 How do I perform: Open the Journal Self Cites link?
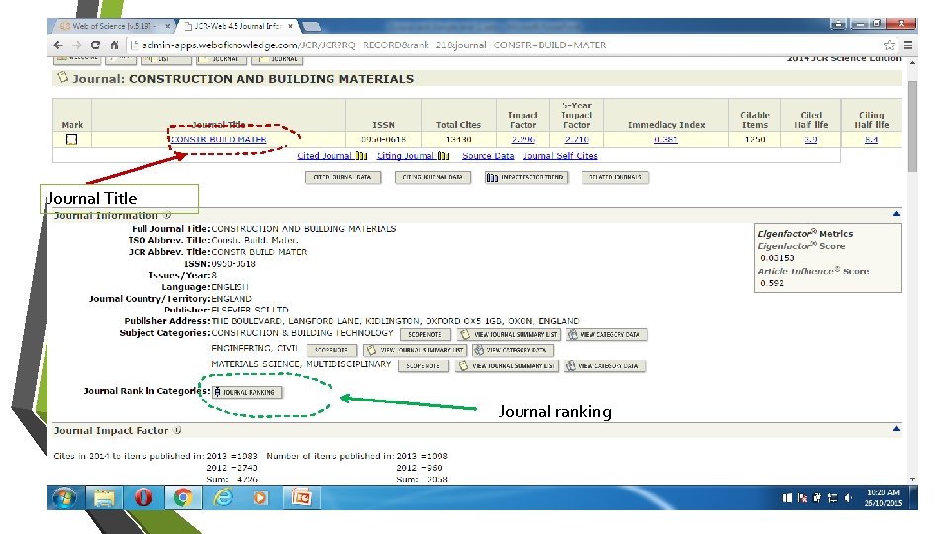pos(560,155)
